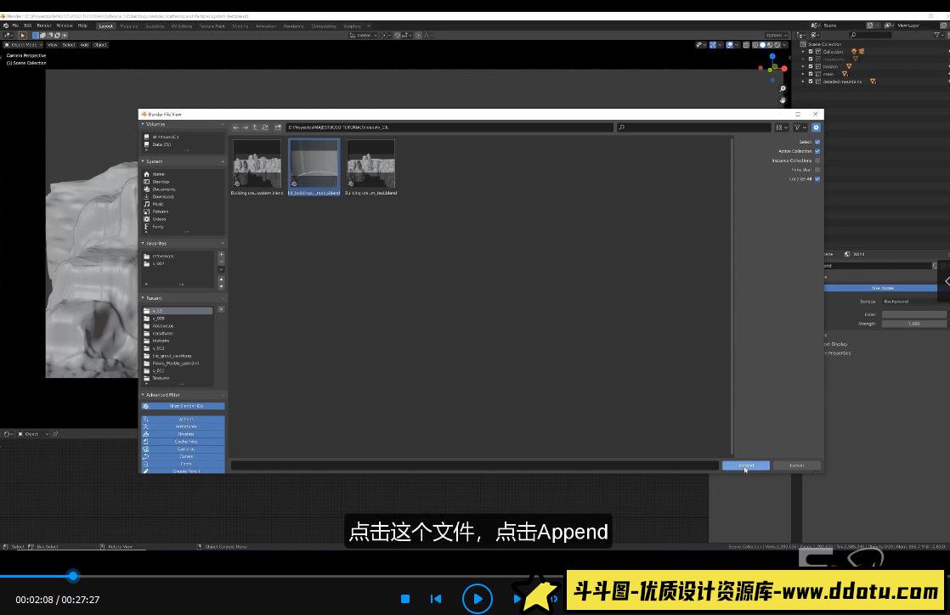Move favorite bookmark up arrow
The height and width of the screenshot is (615, 950).
coord(221,279)
